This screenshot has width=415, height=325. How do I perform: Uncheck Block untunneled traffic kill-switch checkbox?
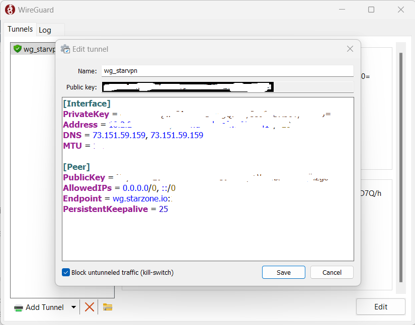66,272
